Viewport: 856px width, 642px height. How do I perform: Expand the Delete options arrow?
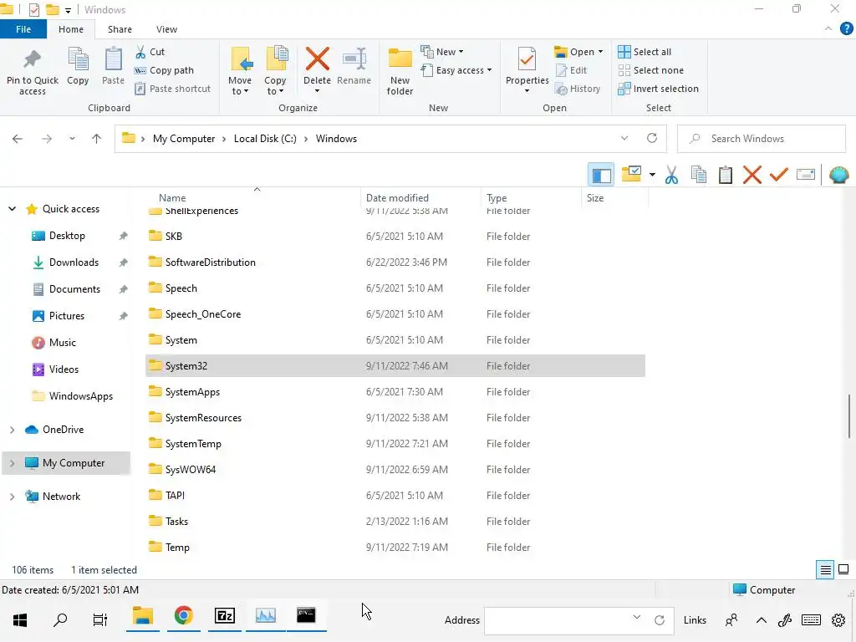point(317,90)
